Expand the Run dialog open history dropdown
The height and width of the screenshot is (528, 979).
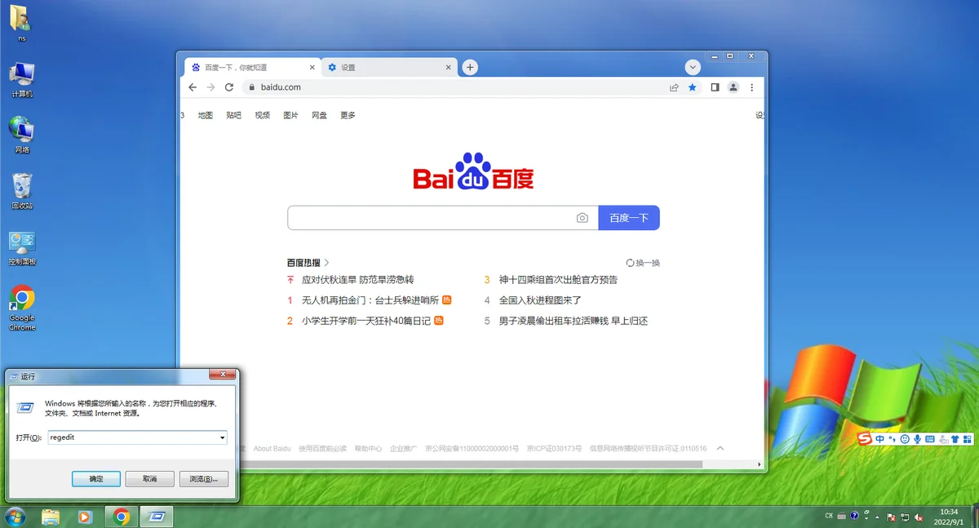coord(222,438)
